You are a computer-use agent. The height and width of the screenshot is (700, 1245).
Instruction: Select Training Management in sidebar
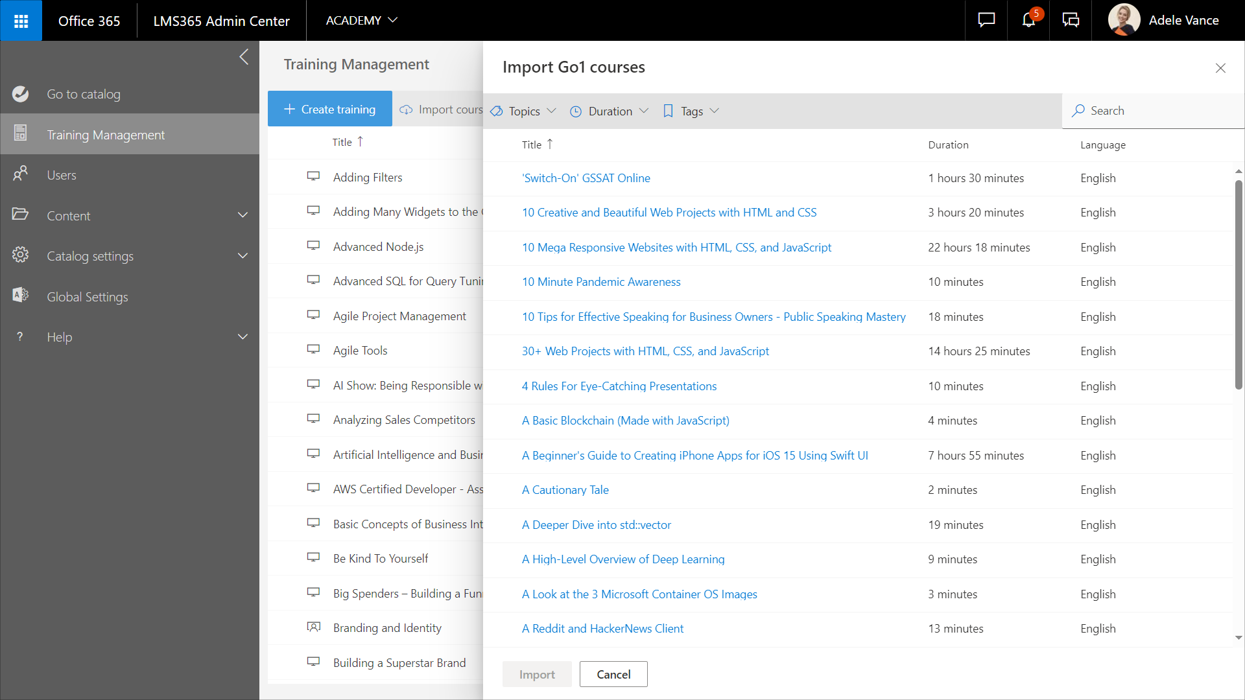[x=106, y=135]
